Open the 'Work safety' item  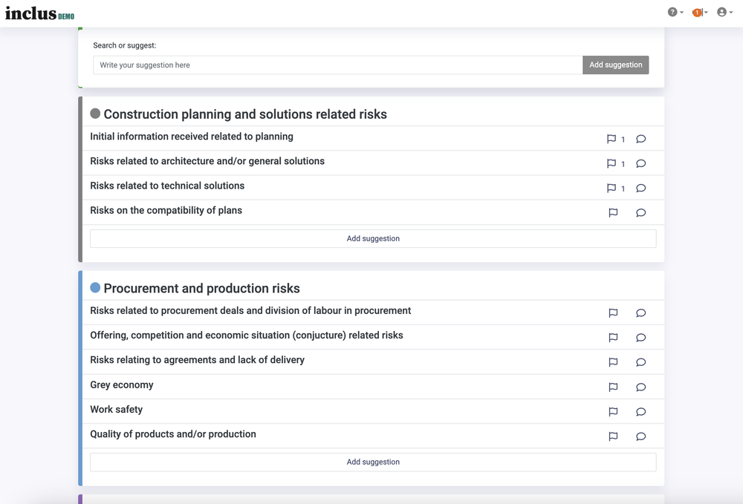click(116, 409)
